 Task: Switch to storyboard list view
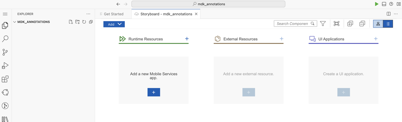(388, 24)
